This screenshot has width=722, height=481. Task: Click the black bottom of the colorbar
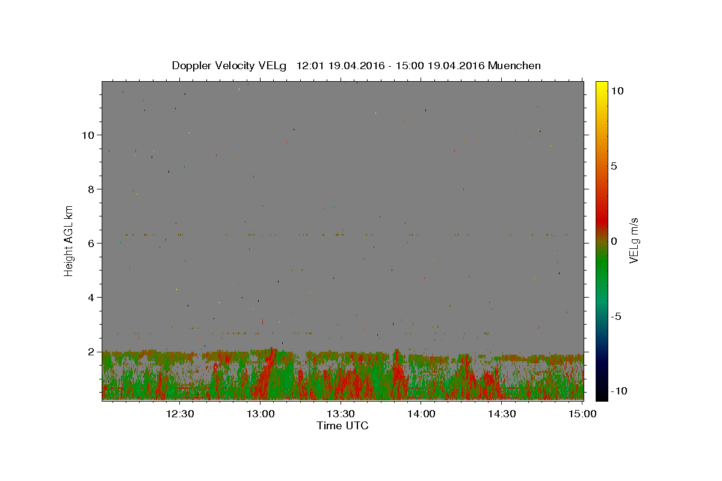coord(601,395)
